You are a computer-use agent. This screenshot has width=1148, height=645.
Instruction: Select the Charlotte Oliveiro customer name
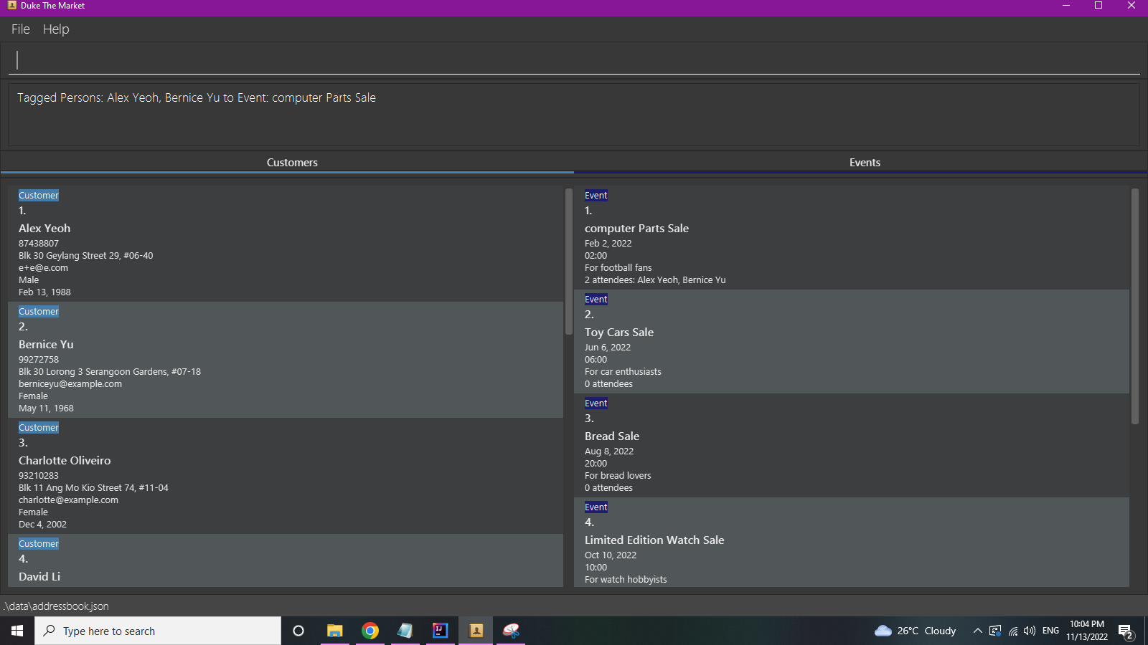[65, 461]
